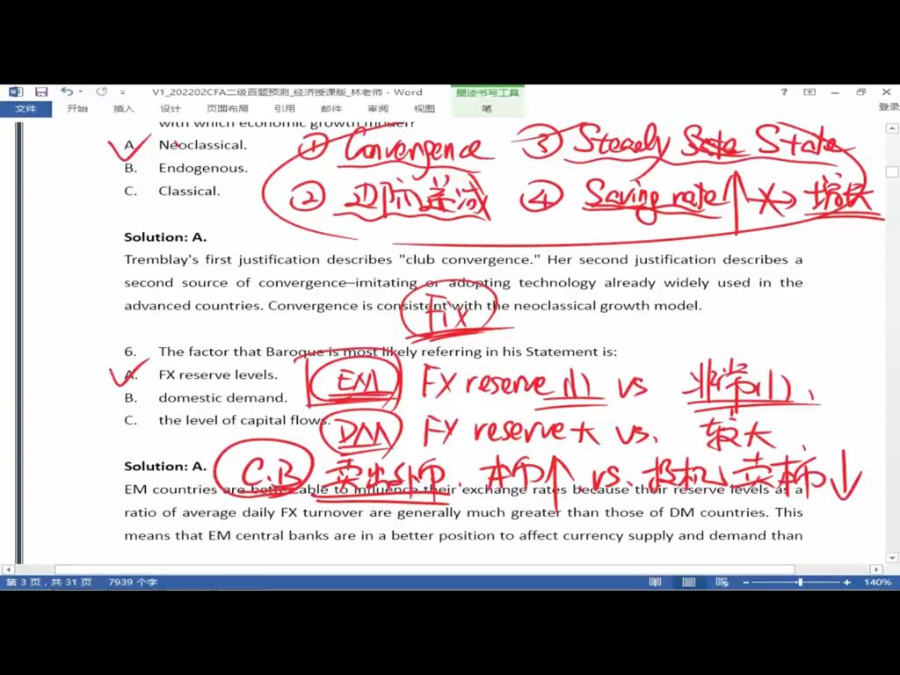This screenshot has height=675, width=900.
Task: Click answer option 'Endogenous.'
Action: (x=203, y=168)
